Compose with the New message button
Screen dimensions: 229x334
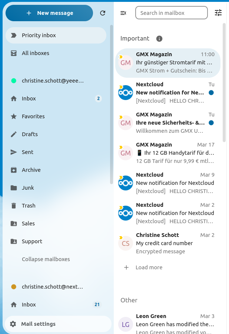[x=49, y=13]
